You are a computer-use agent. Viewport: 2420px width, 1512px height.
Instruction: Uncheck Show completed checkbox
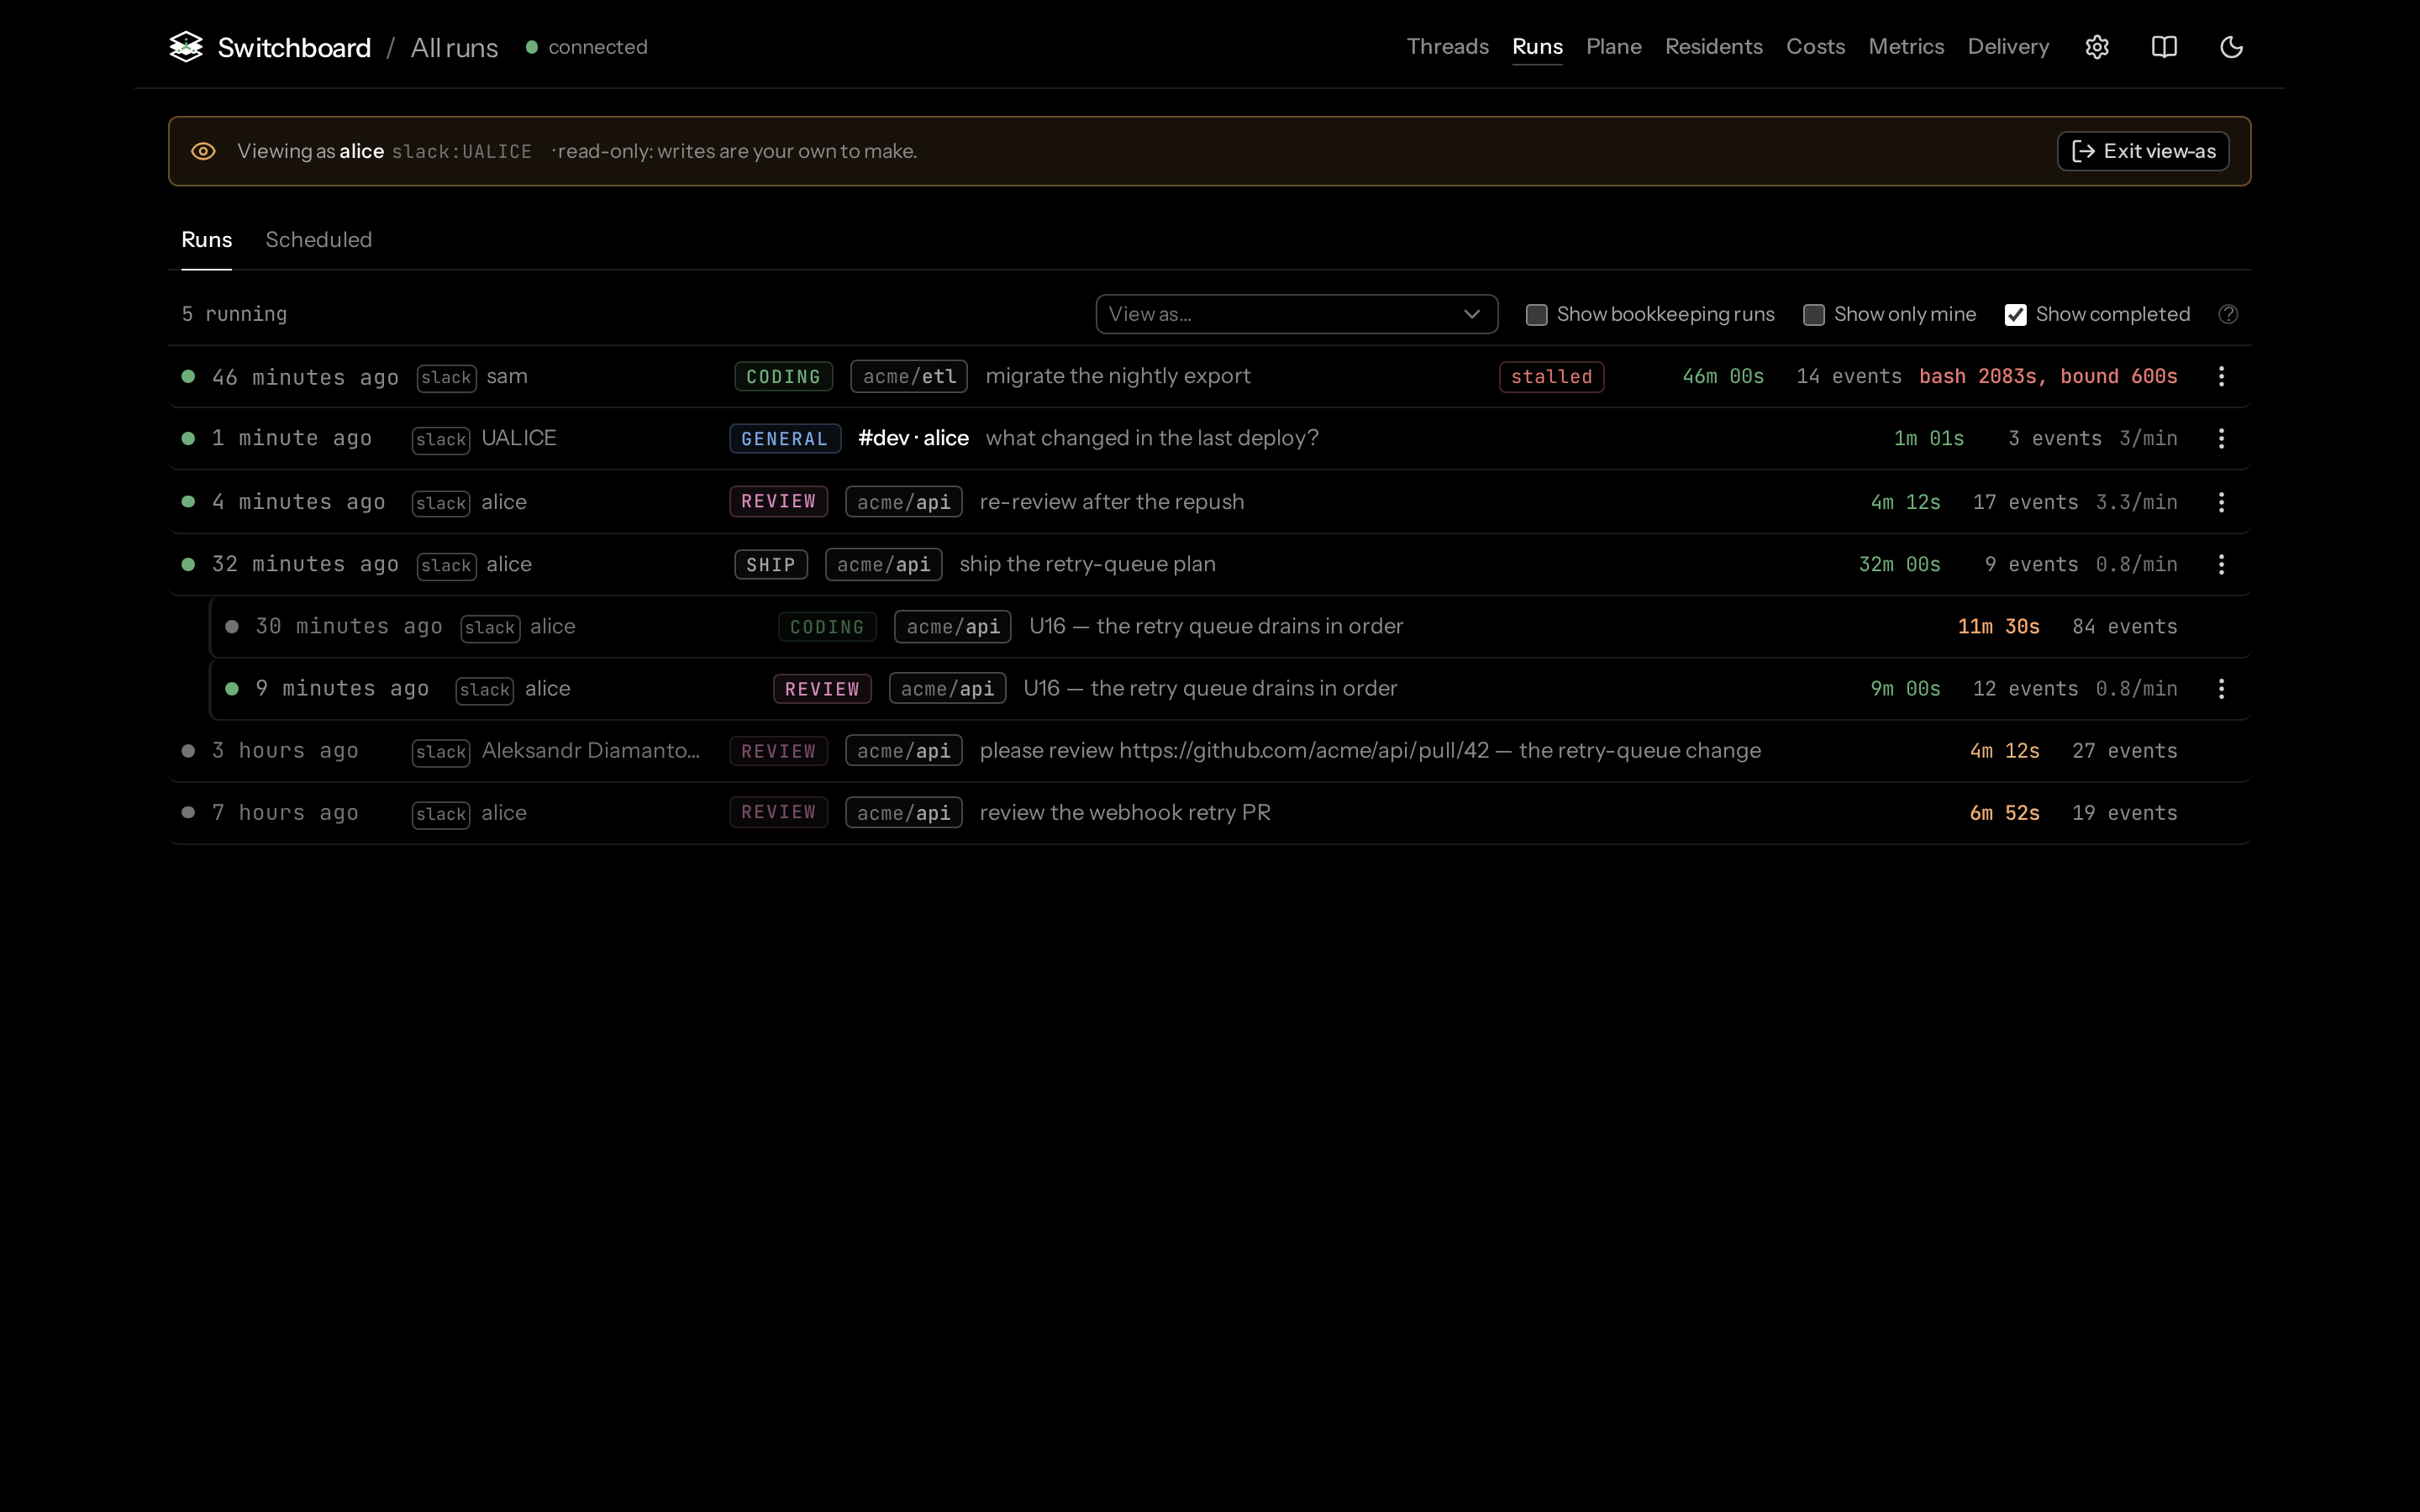click(2016, 315)
